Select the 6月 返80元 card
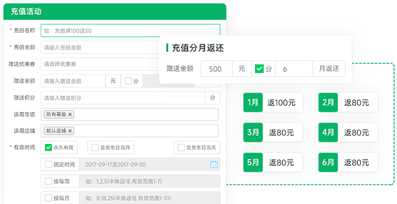 348,162
